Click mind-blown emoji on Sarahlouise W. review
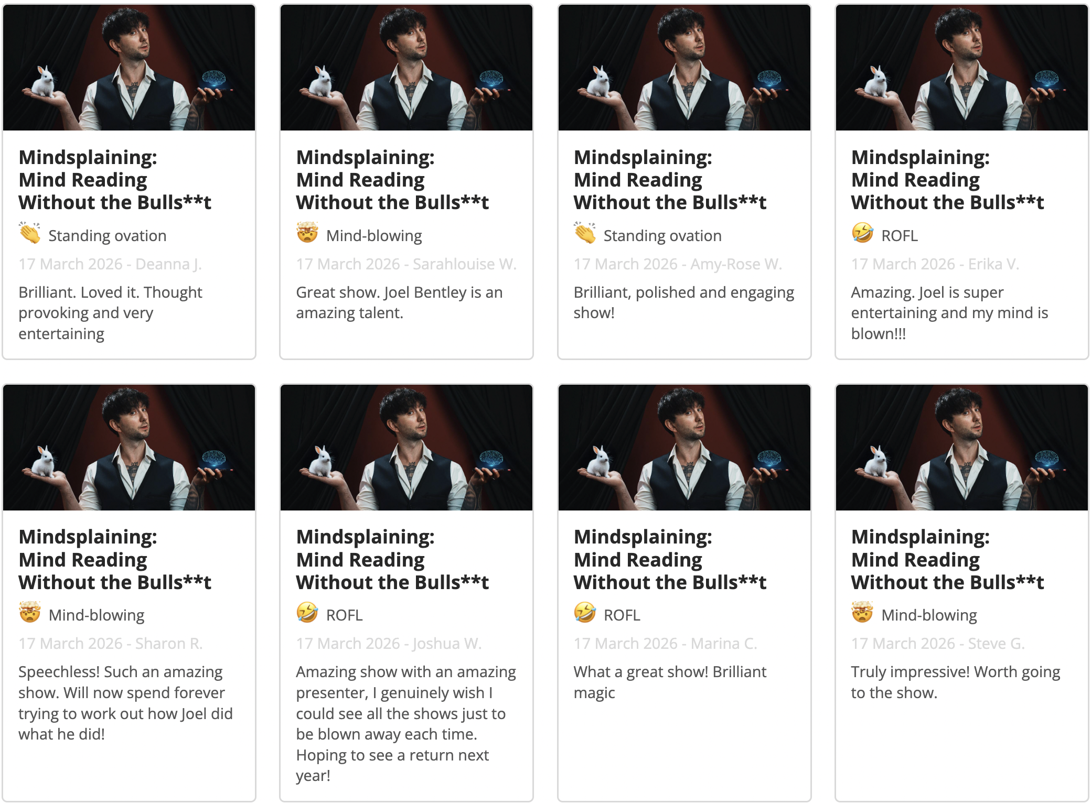The image size is (1091, 804). click(x=307, y=233)
